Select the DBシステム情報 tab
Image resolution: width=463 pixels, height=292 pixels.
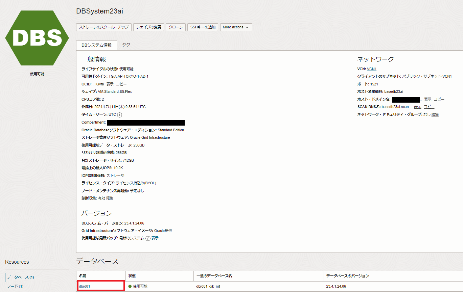tap(96, 45)
